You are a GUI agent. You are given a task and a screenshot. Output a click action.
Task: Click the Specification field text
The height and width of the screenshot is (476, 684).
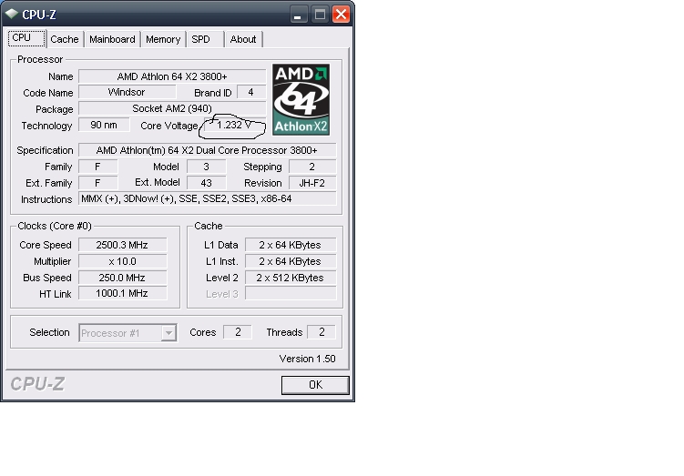208,150
